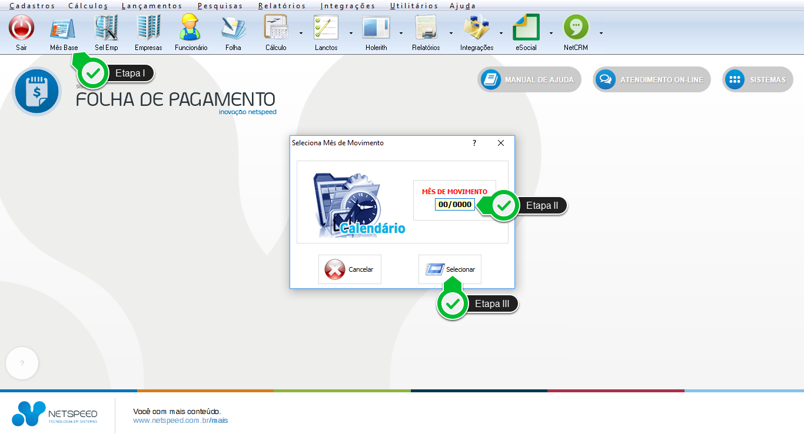
Task: Click the Sistemas button
Action: (758, 79)
